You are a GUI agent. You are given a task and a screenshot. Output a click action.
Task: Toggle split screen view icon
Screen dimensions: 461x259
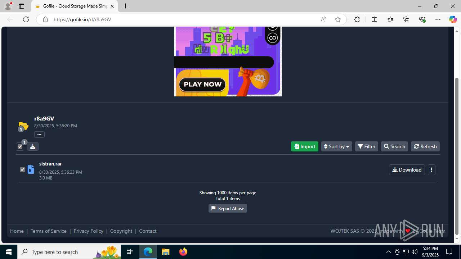374,19
